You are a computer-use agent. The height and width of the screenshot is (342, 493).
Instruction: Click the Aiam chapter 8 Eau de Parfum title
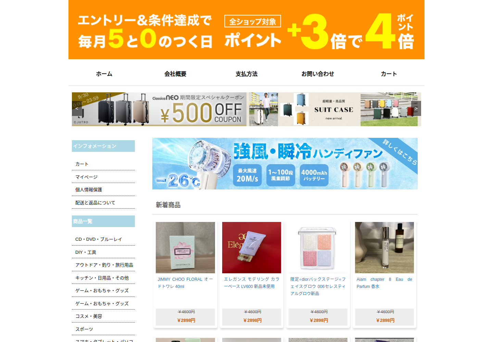(384, 283)
